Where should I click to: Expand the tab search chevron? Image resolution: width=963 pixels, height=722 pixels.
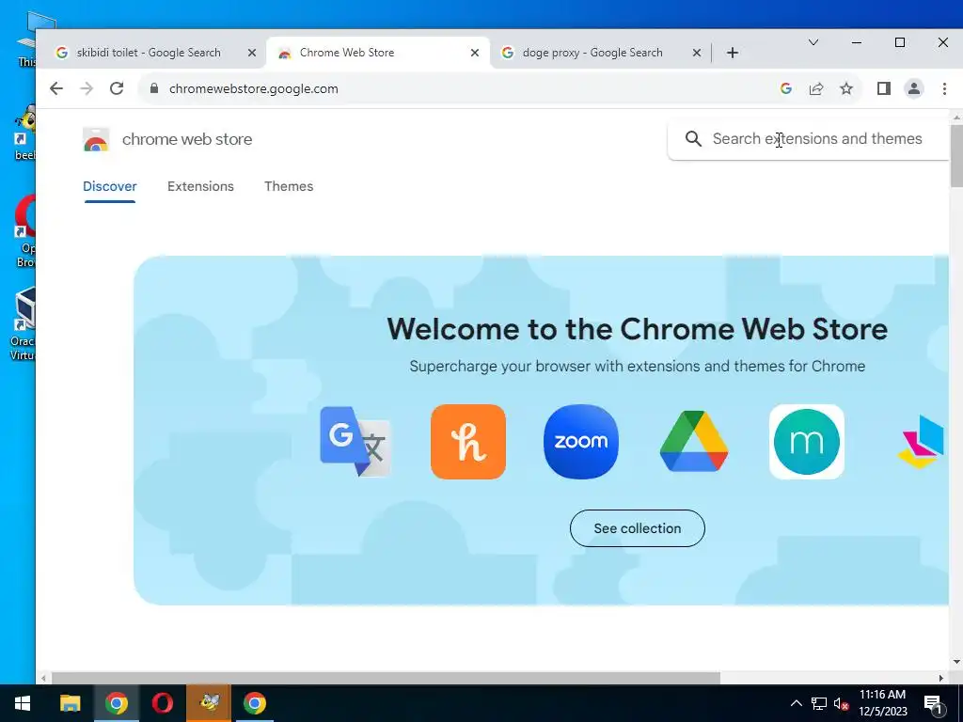[813, 42]
